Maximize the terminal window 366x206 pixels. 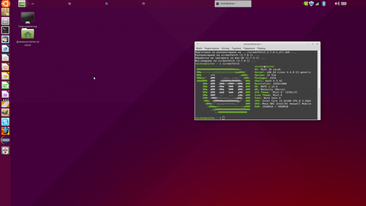(x=313, y=44)
